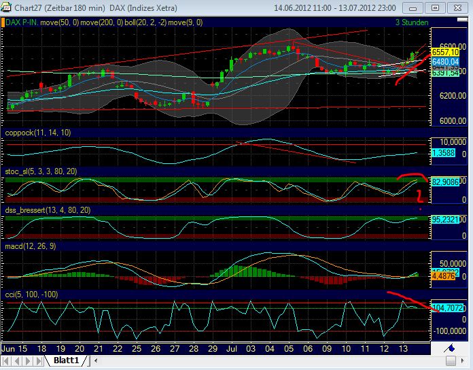
Task: Click the 'stoc_sl(5, 3, 3, 80, 20)' panel label
Action: [x=41, y=171]
